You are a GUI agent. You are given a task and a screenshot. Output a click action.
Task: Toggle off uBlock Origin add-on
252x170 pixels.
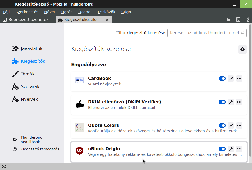(x=222, y=149)
